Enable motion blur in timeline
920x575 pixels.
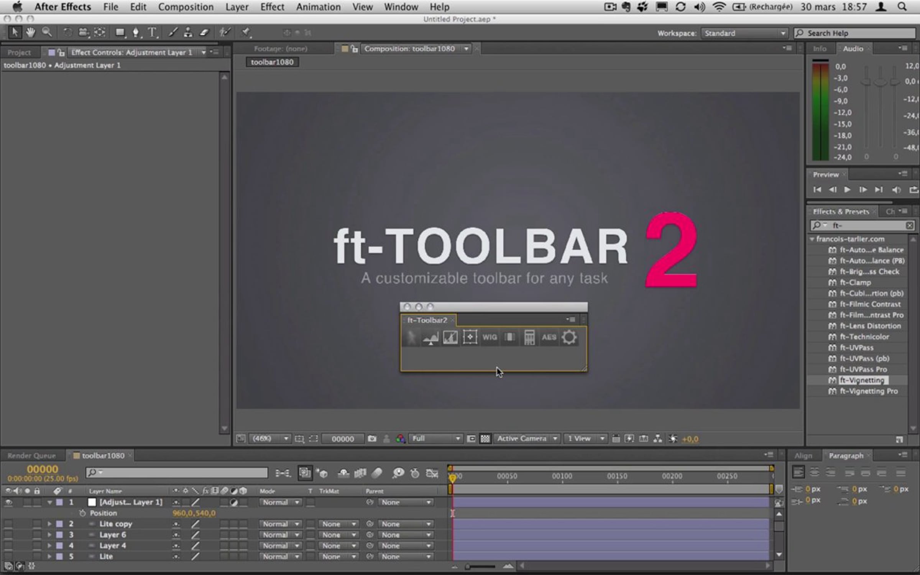click(377, 473)
